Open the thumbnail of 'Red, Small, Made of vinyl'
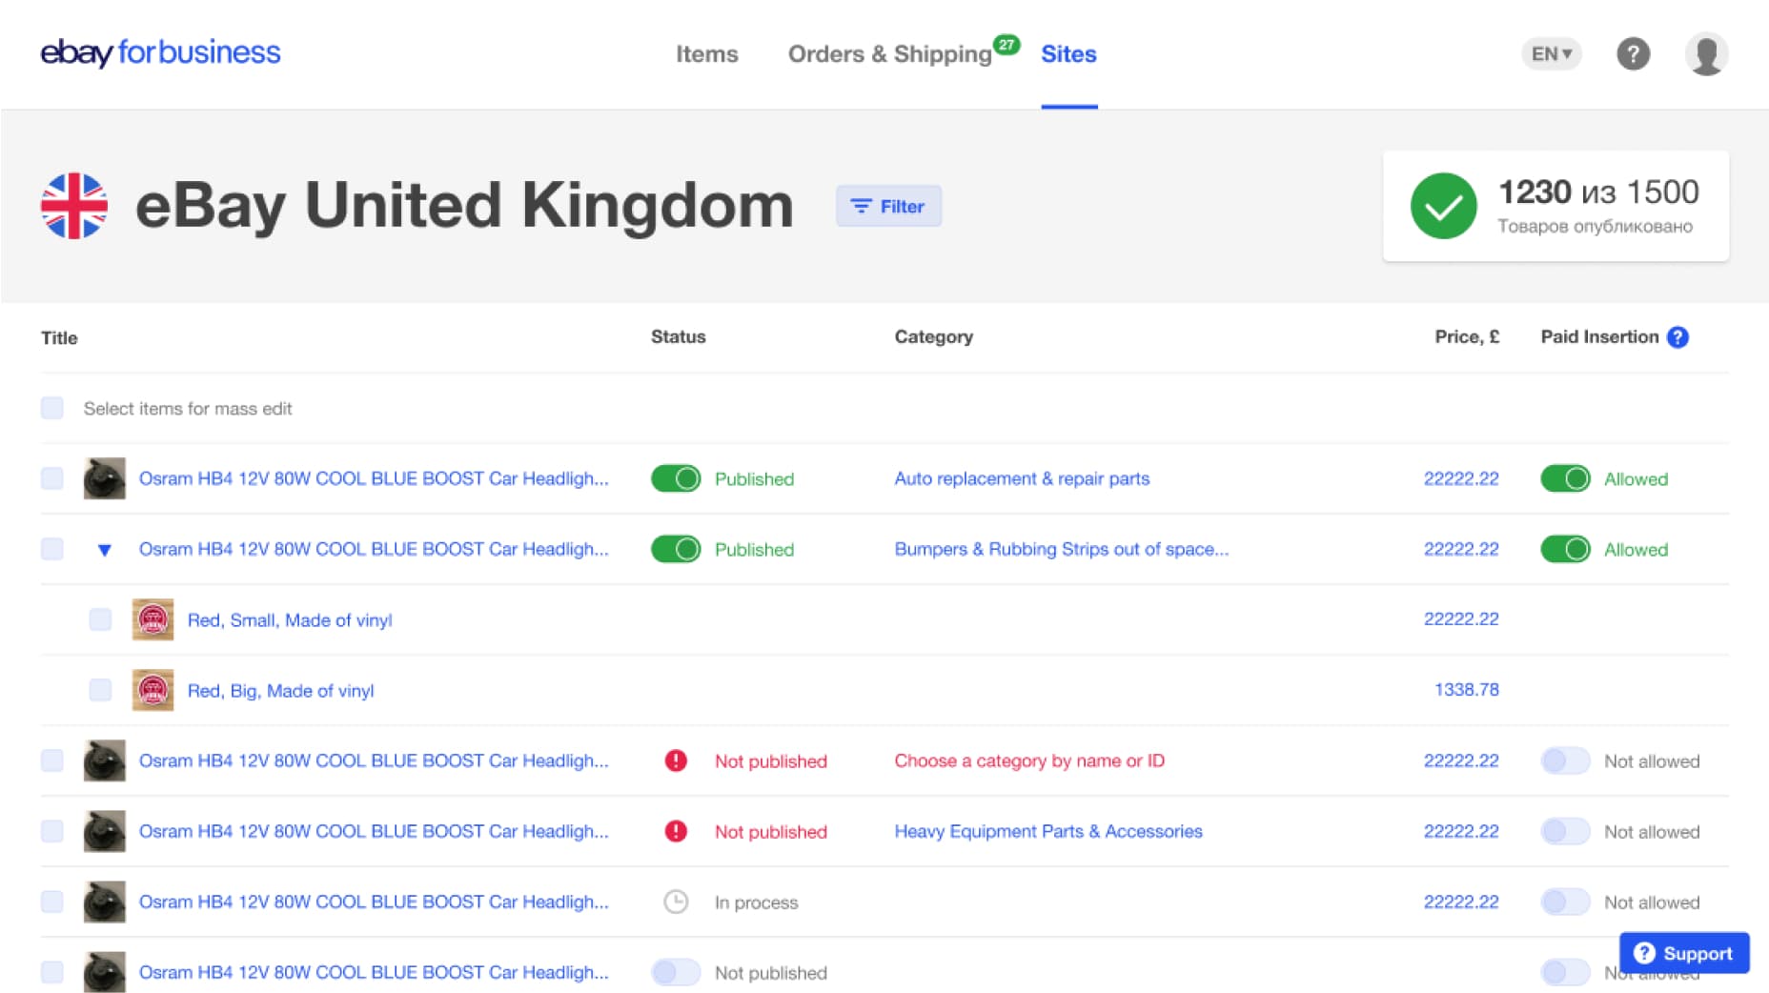 tap(152, 619)
